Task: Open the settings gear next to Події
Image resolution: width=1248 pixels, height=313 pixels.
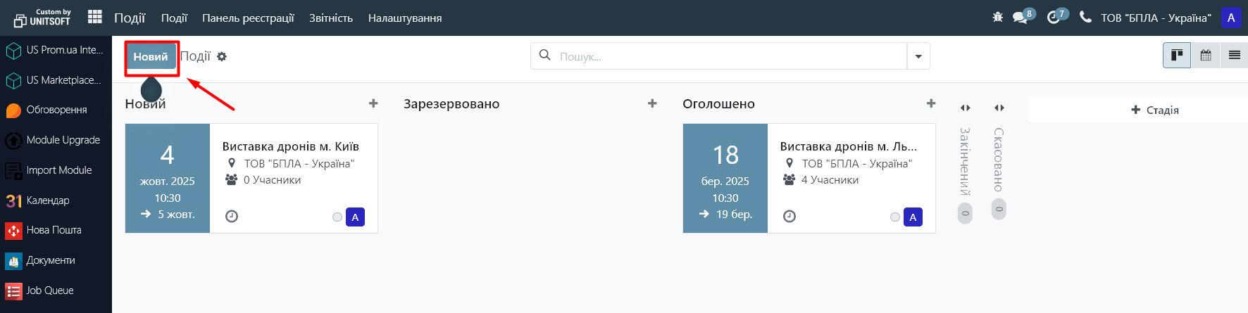Action: (x=222, y=56)
